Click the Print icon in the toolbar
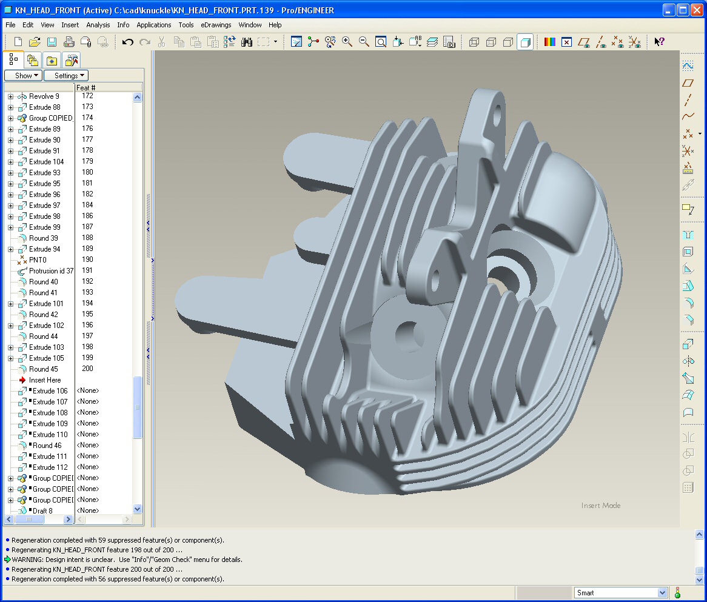The height and width of the screenshot is (602, 707). [x=69, y=42]
